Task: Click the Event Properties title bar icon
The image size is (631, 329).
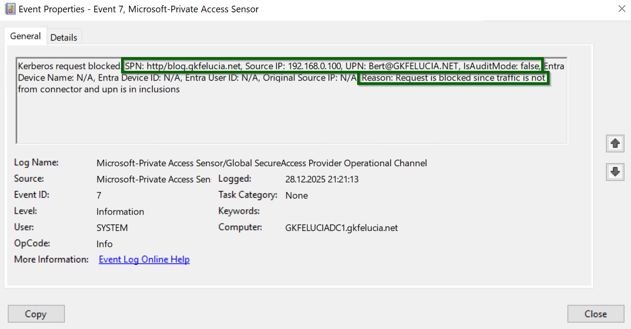Action: [x=10, y=9]
